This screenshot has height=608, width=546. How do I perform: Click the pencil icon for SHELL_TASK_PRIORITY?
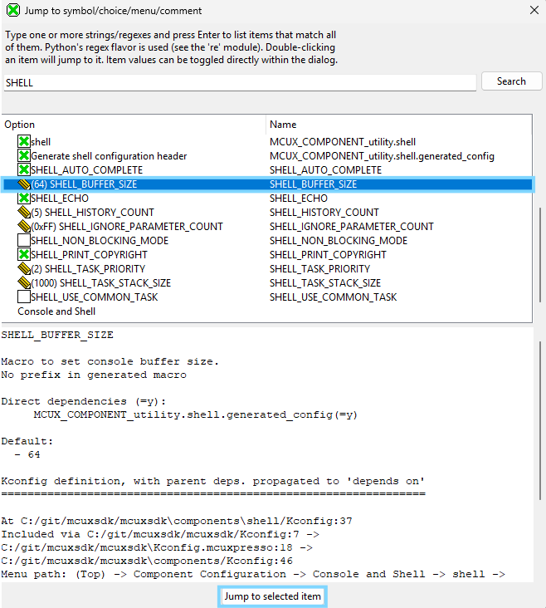[24, 269]
